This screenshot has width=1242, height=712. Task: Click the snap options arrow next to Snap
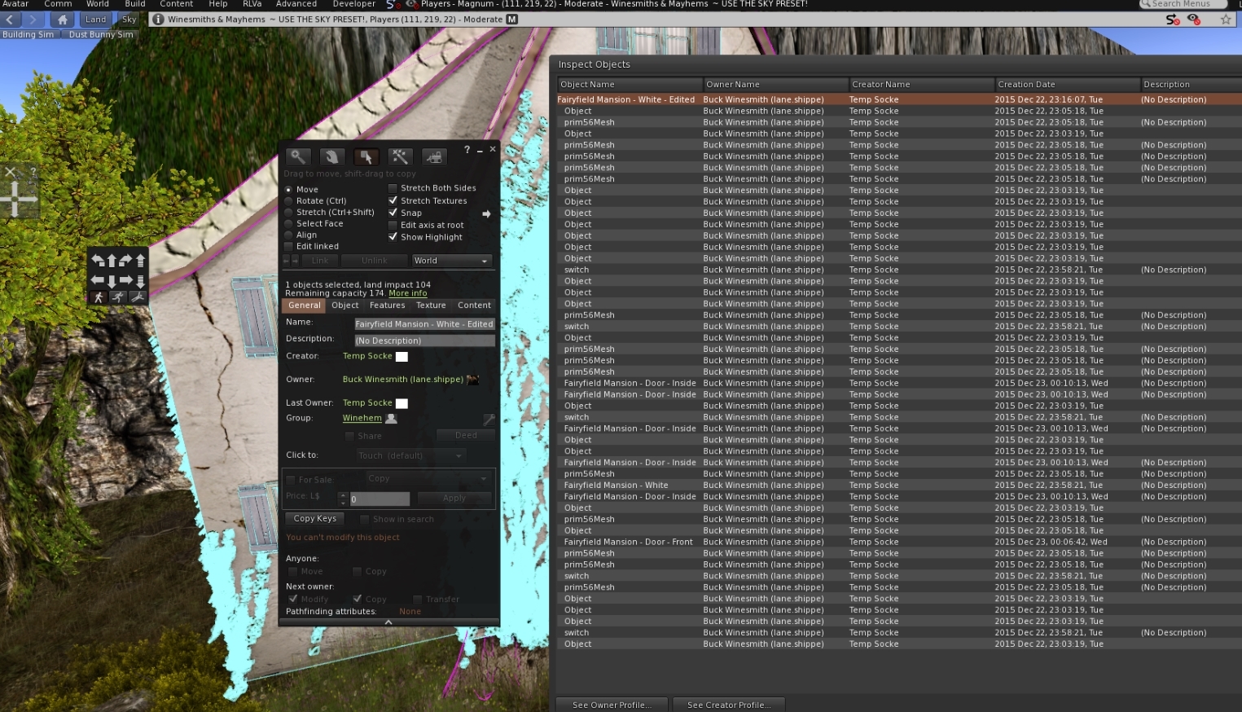(x=486, y=213)
